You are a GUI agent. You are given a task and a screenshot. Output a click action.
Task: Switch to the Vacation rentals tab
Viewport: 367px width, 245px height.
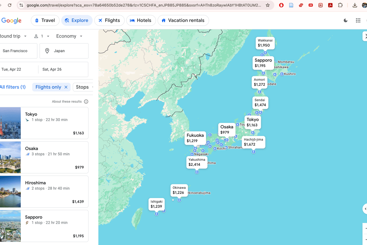coord(183,20)
